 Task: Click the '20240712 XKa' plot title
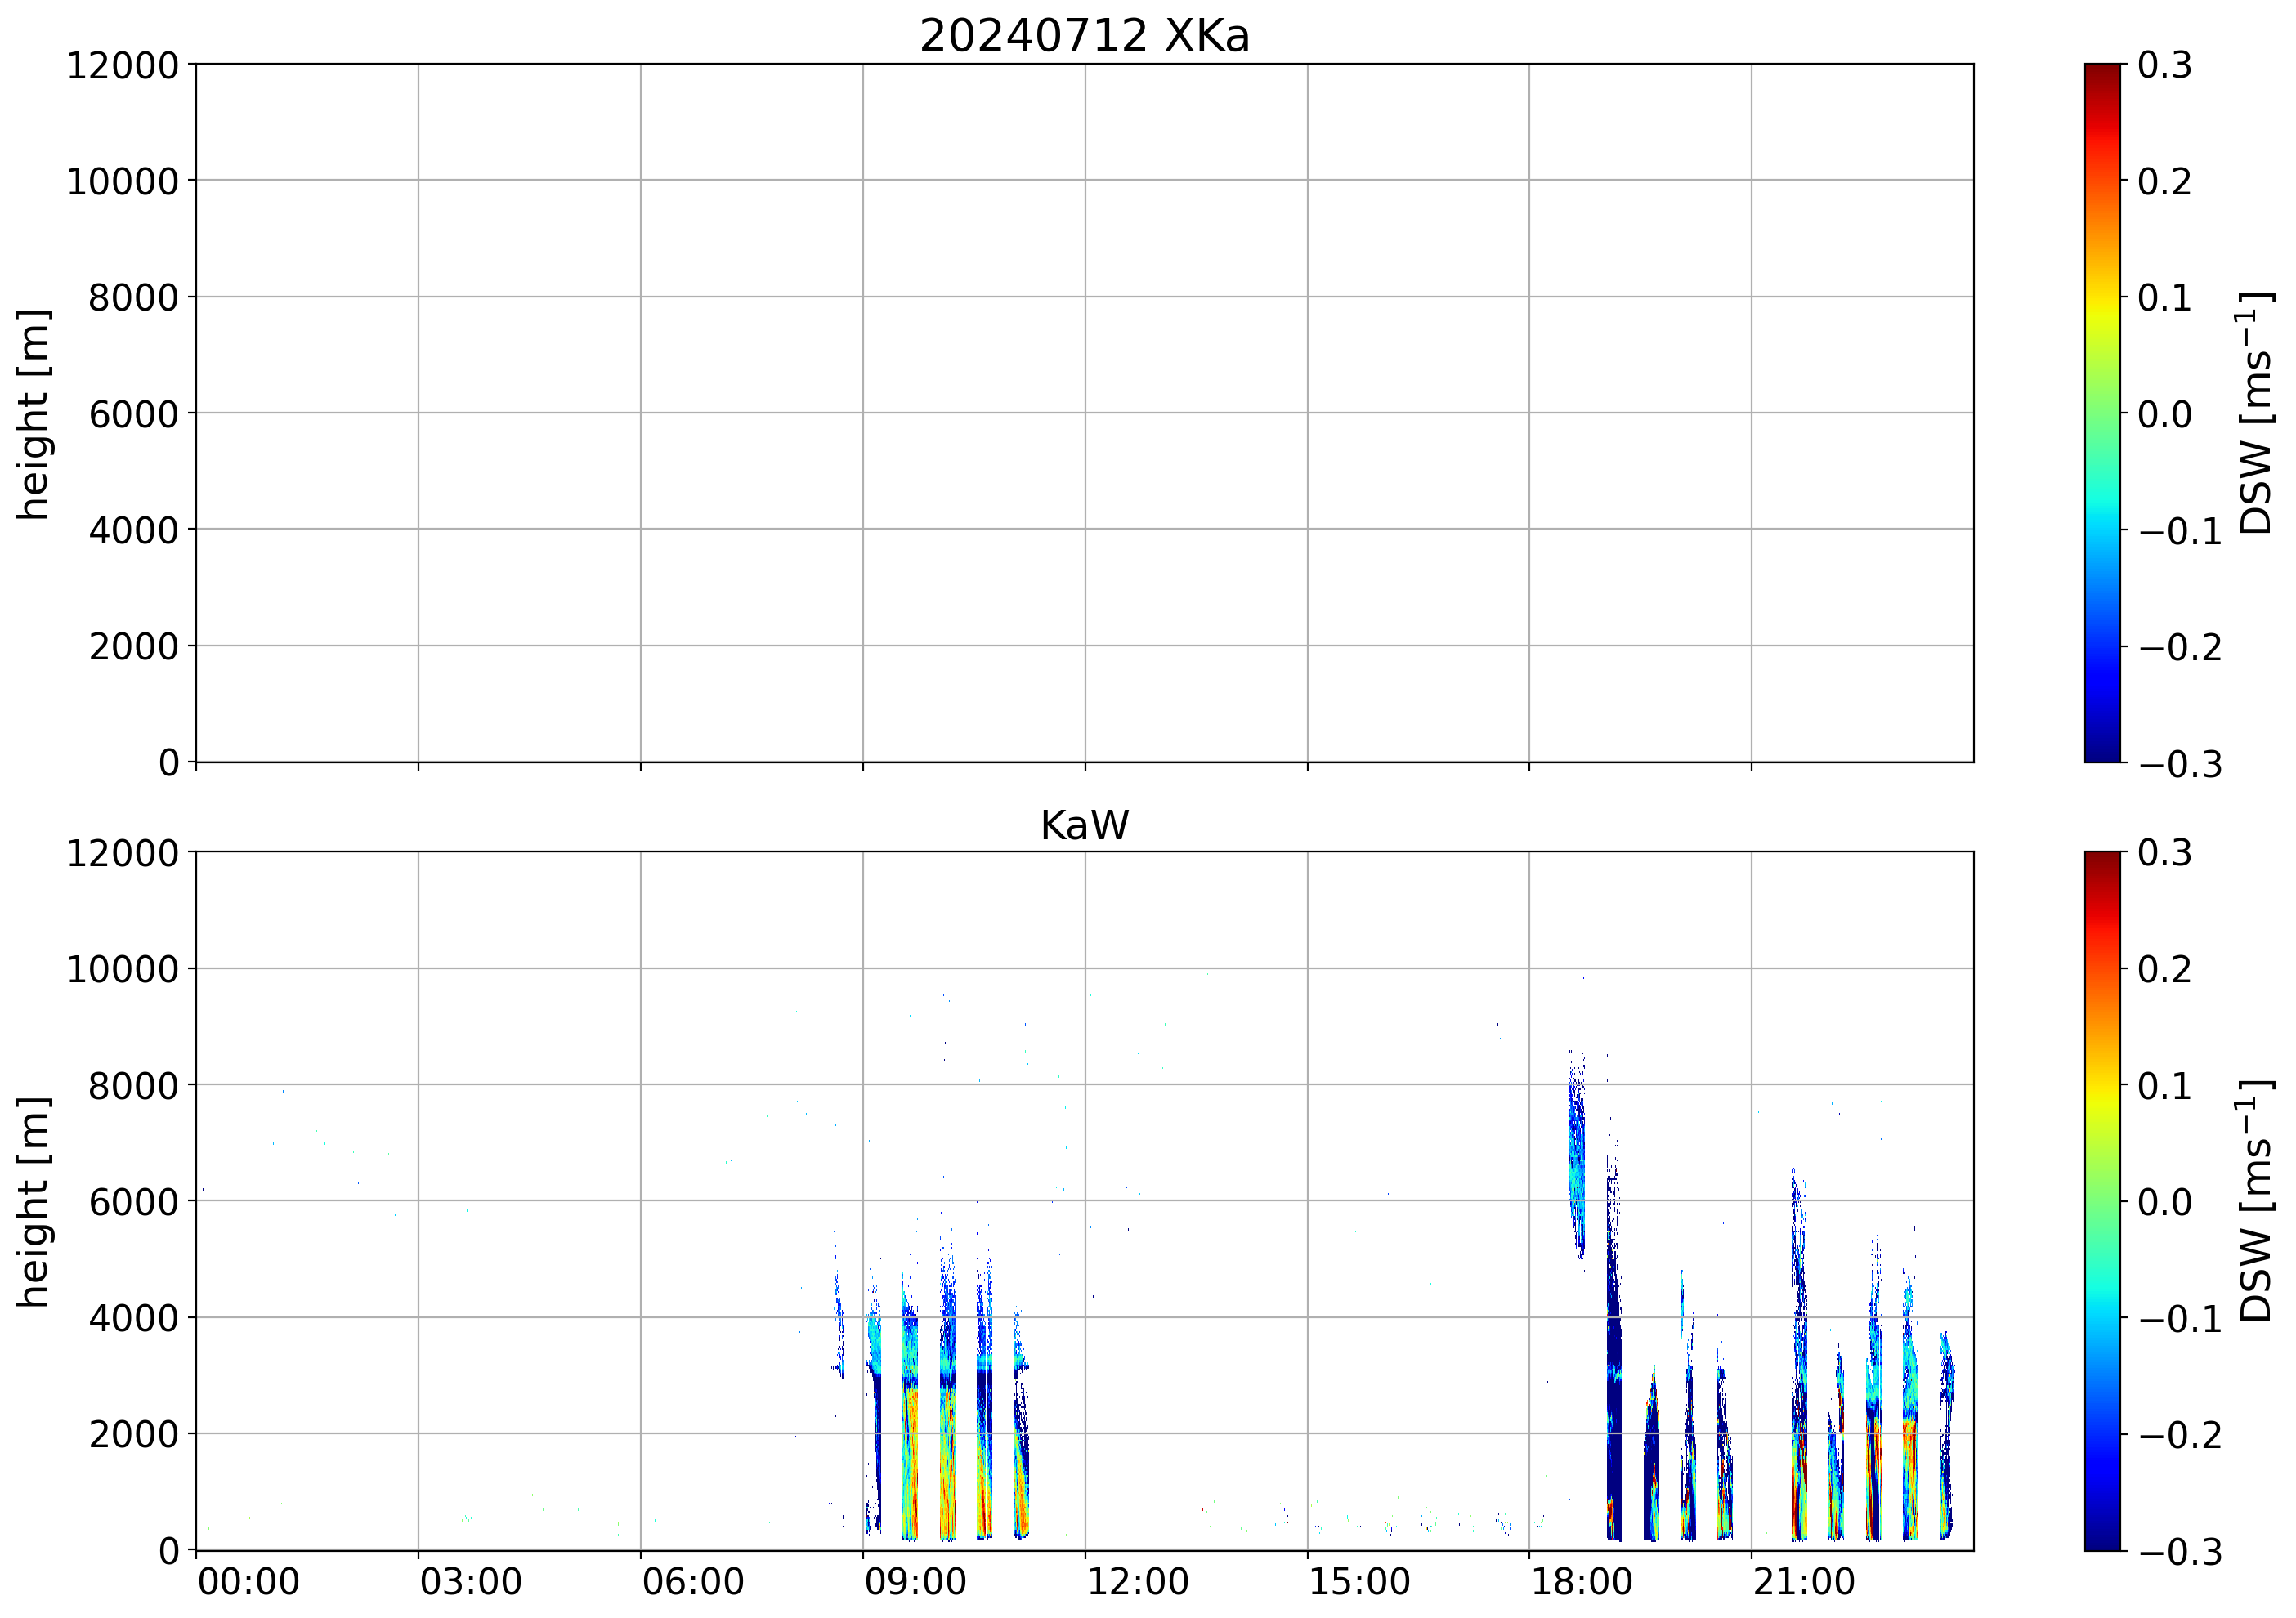tap(1084, 37)
